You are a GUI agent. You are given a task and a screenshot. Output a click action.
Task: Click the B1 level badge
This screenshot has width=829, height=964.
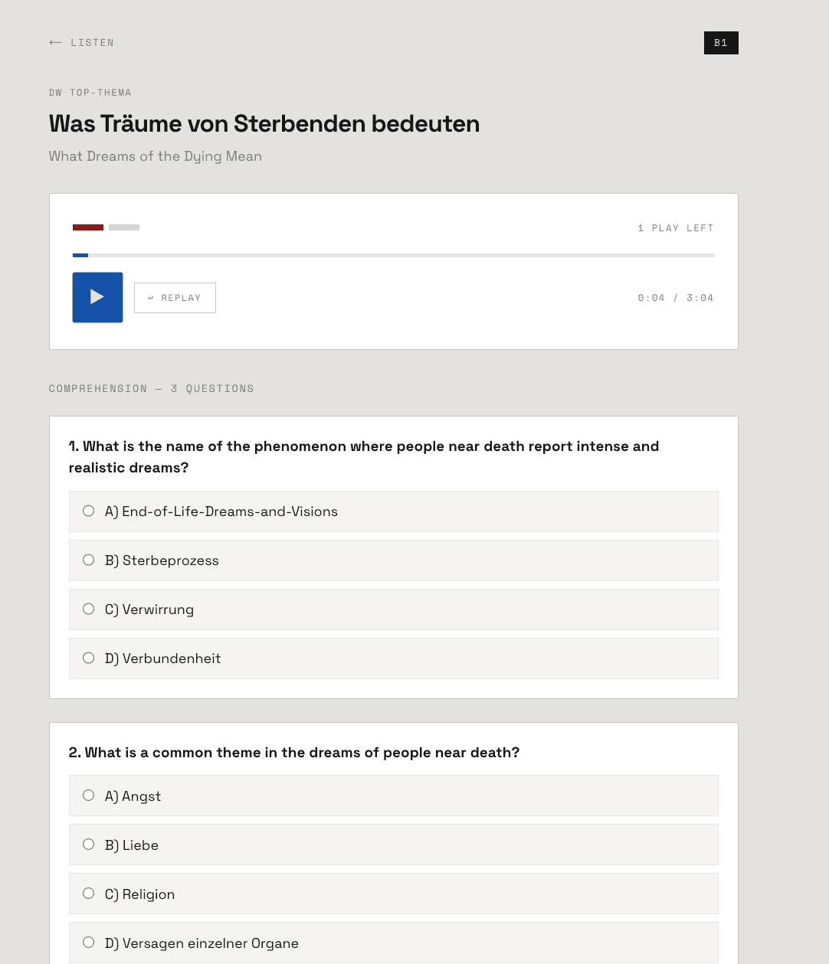[x=721, y=43]
